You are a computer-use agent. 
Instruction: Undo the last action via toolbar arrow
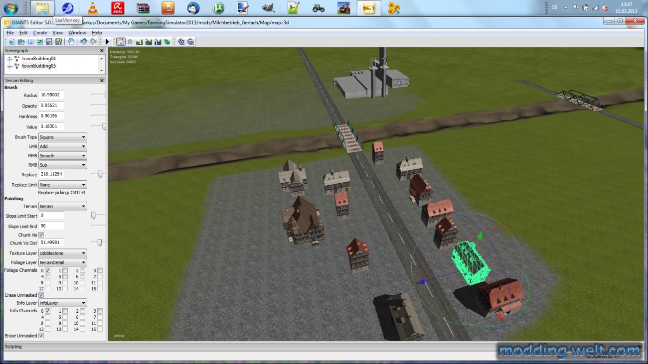pos(84,42)
